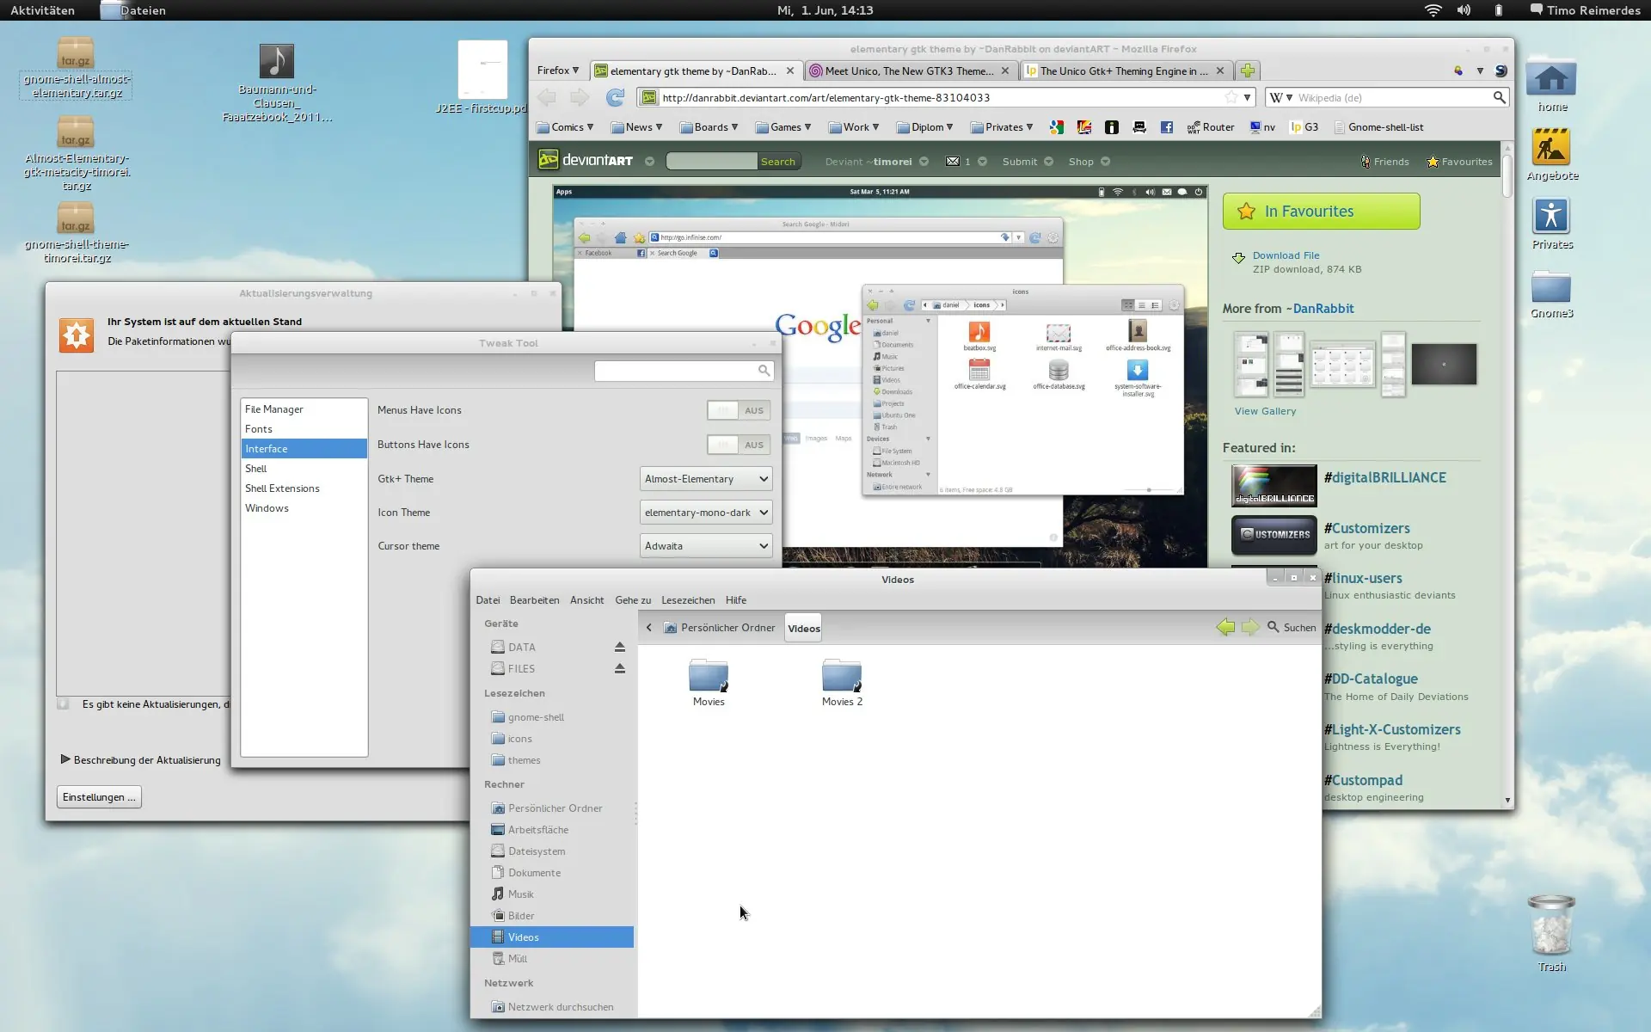Open the Bearbeiten menu
The height and width of the screenshot is (1032, 1651).
[534, 600]
